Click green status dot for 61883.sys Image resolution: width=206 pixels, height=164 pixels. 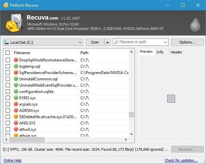tap(16, 98)
